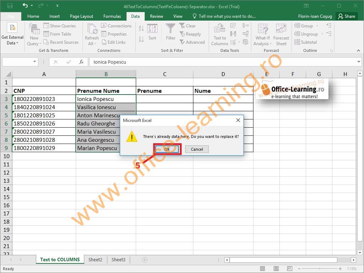Screen dimensions: 364x273
Task: Open Customize Quick Access Toolbar menu
Action: (57, 6)
